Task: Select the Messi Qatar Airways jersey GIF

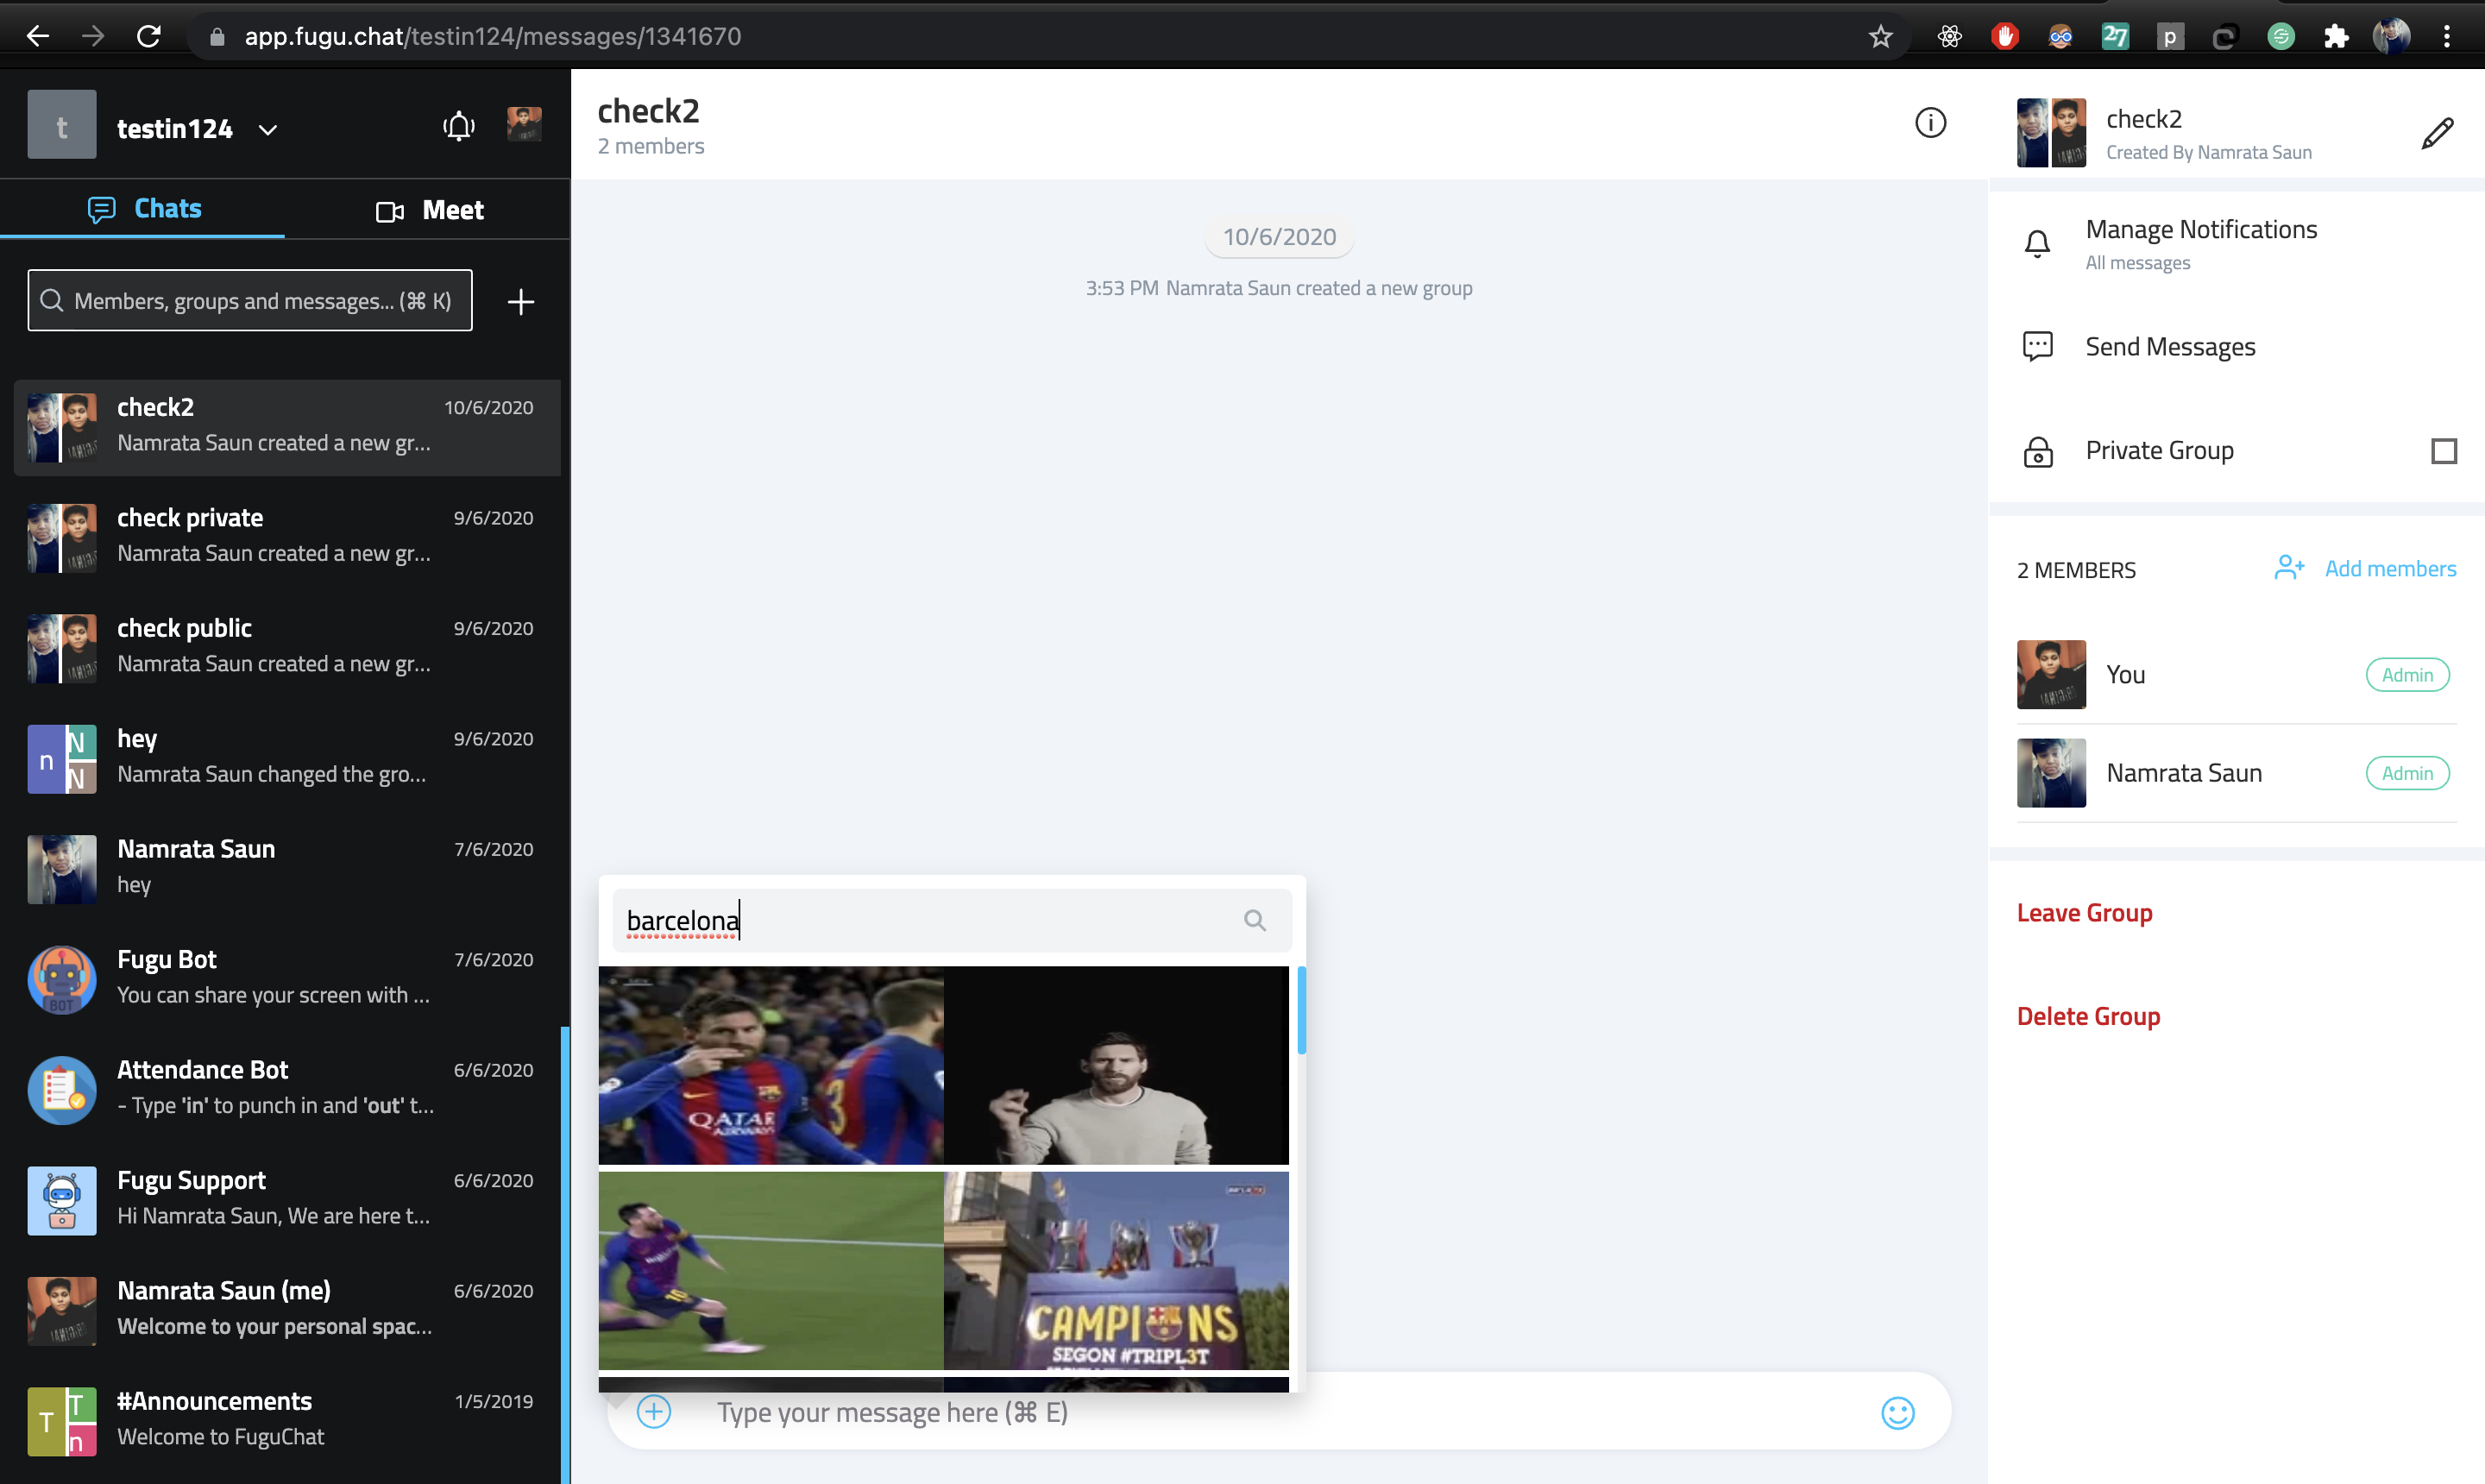Action: coord(770,1065)
